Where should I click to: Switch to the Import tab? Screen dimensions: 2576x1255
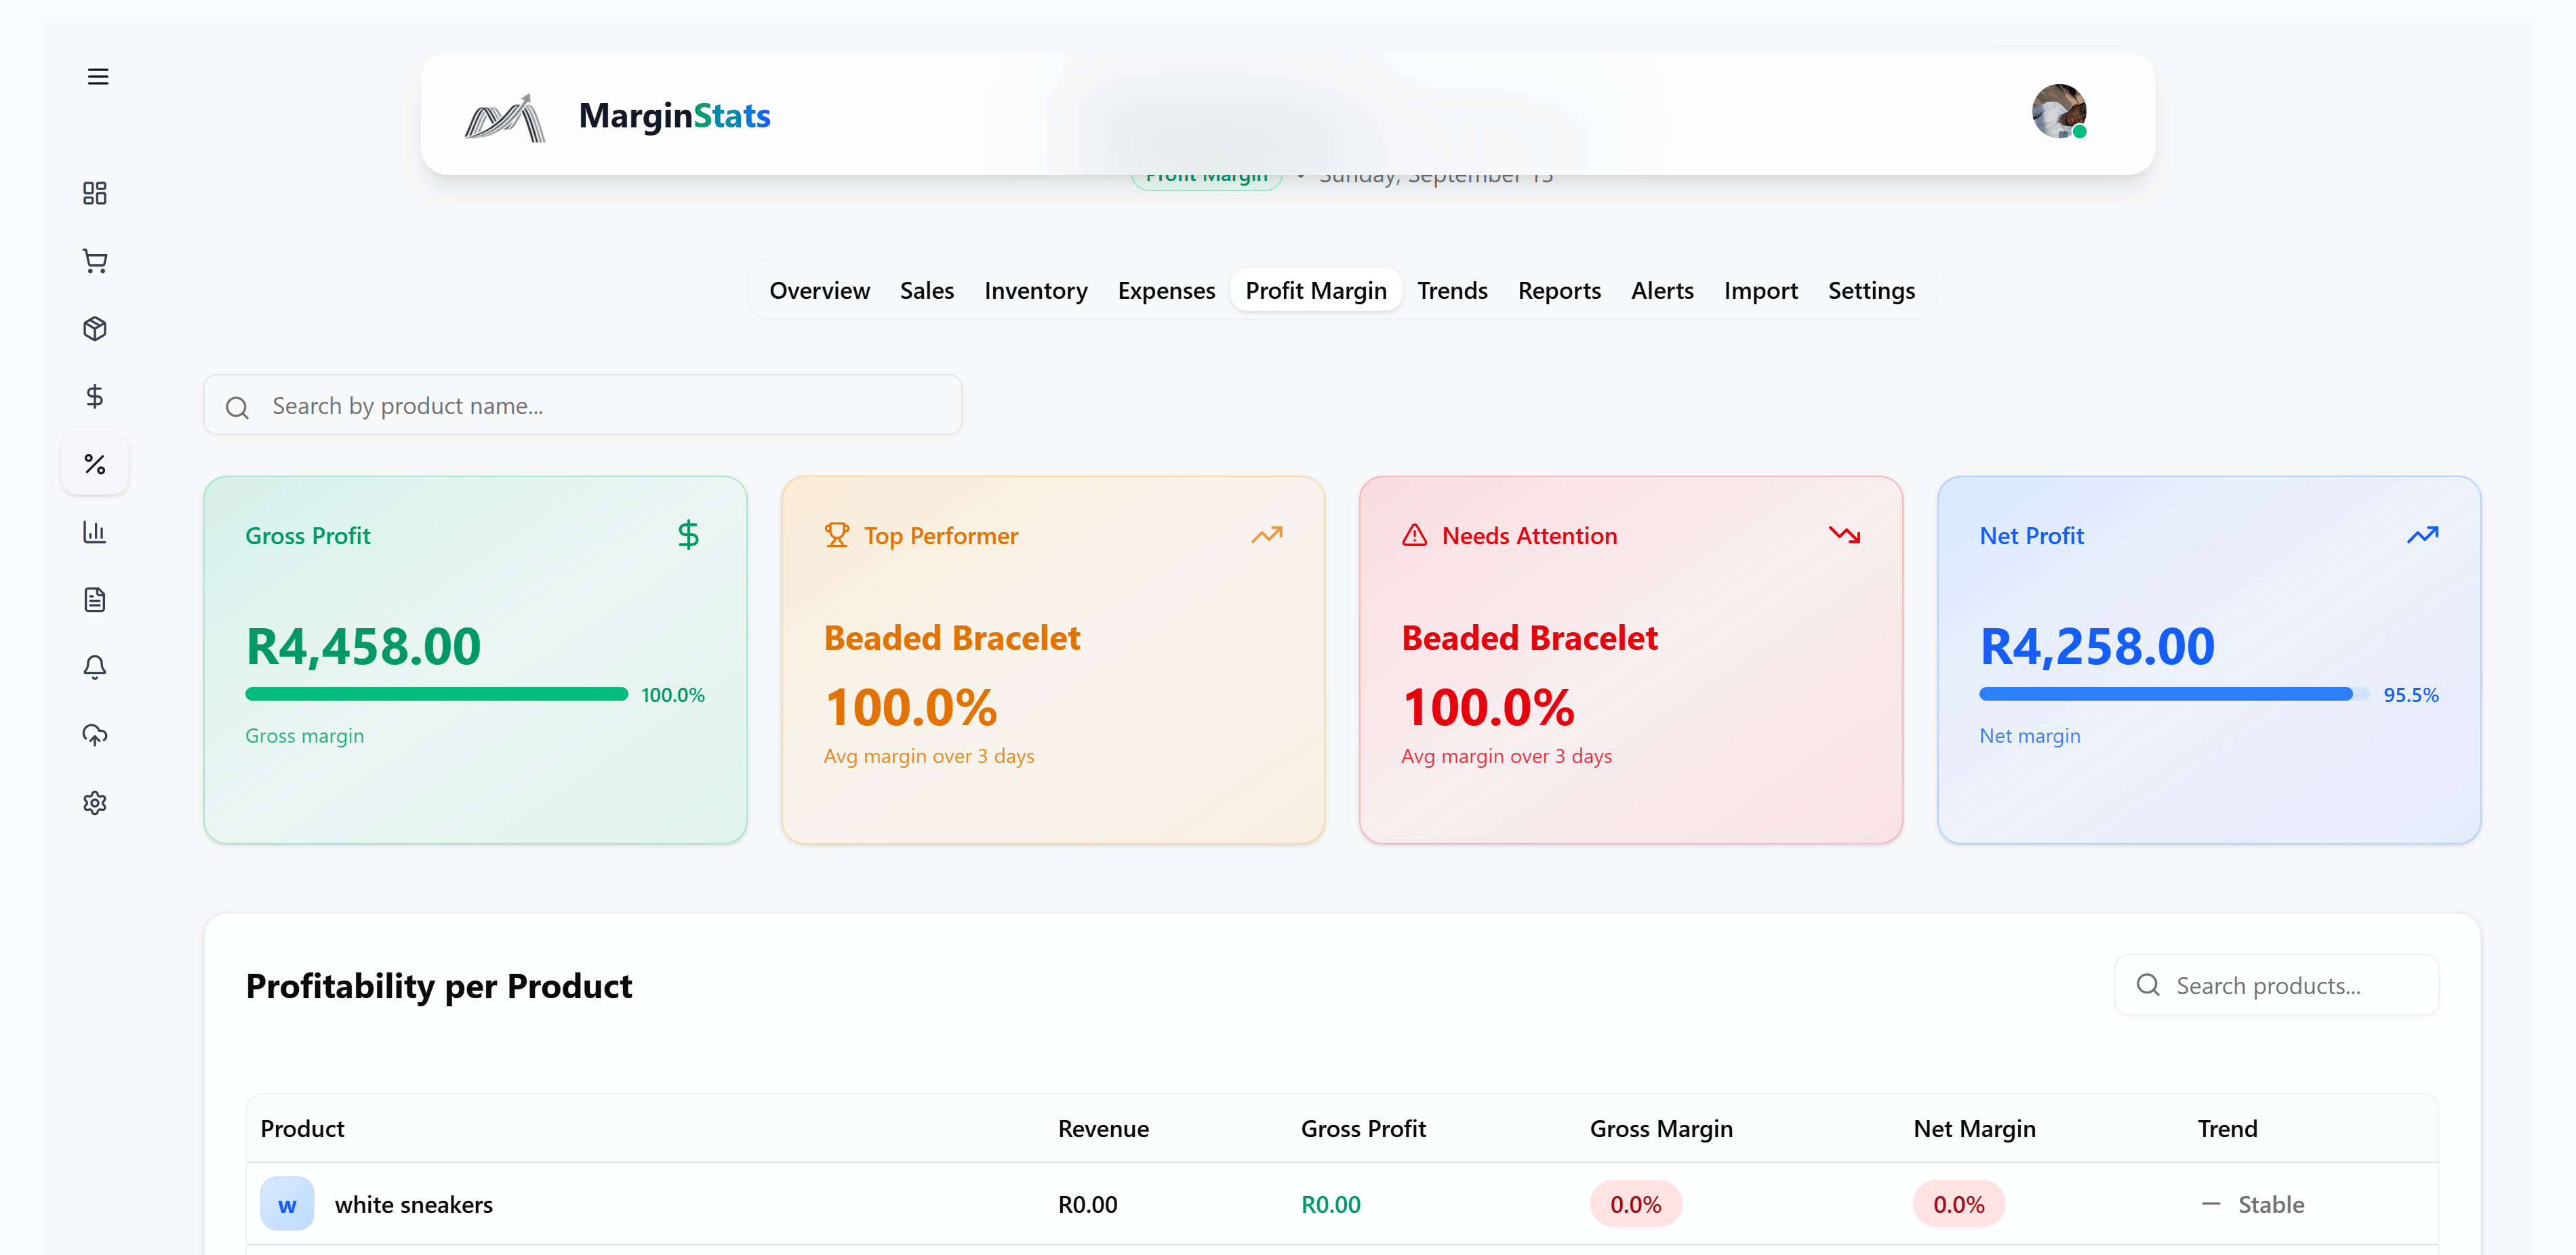pos(1760,290)
